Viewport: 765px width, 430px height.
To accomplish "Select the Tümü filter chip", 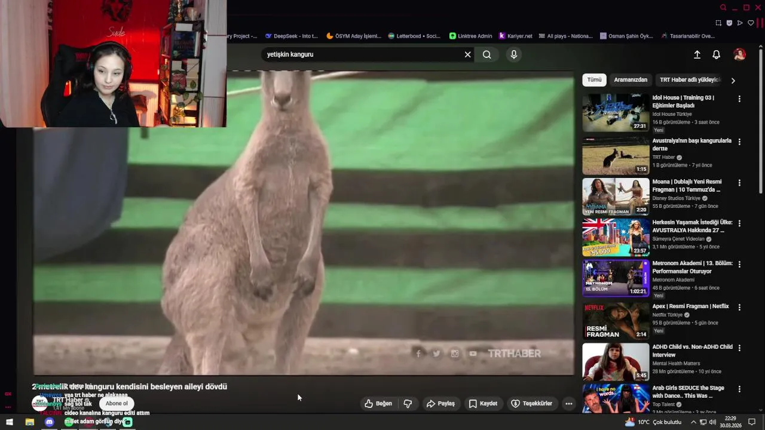I will click(x=594, y=79).
